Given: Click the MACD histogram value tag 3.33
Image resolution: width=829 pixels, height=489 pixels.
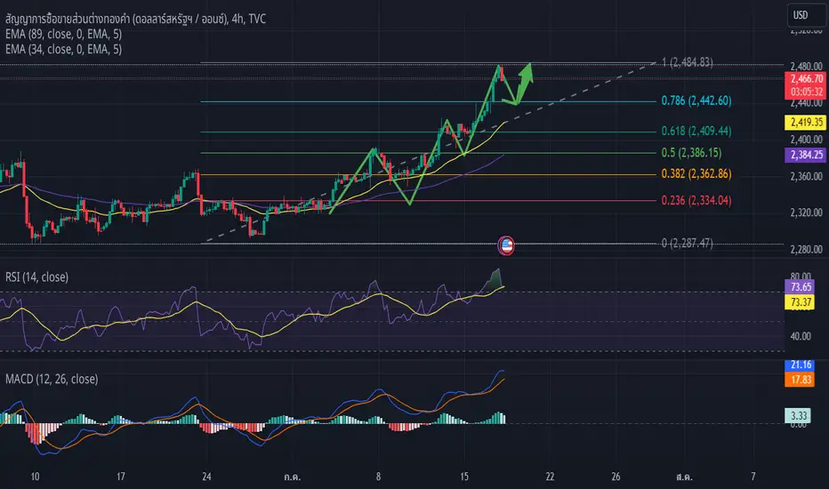Looking at the screenshot, I should [x=798, y=415].
